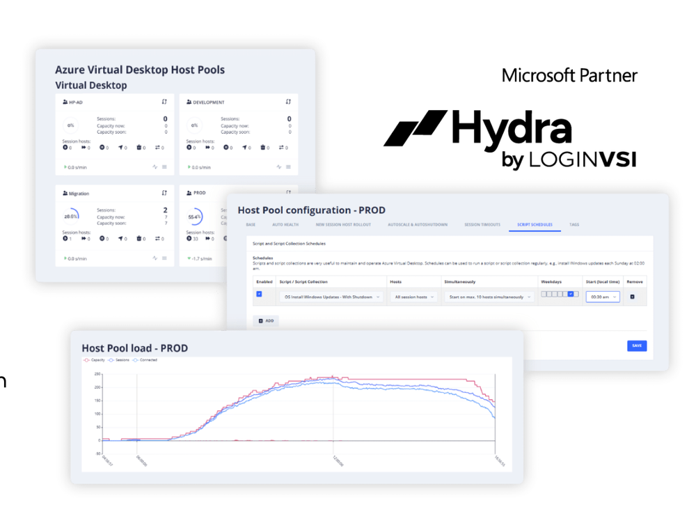Click the users icon beside DEVELOPMENT title
Viewport: 696px width, 514px height.
pyautogui.click(x=189, y=102)
